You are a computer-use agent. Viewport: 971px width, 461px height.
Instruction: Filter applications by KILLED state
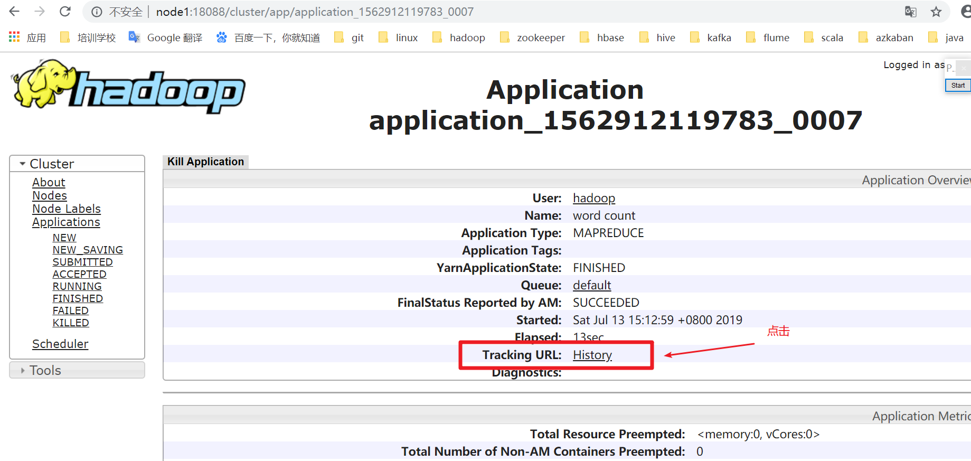(71, 323)
